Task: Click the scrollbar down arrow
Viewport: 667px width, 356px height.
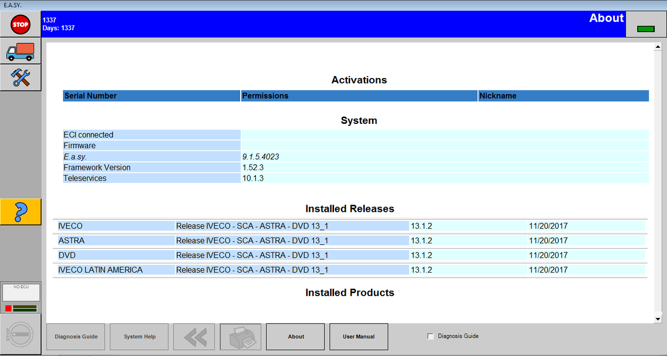Action: [658, 319]
